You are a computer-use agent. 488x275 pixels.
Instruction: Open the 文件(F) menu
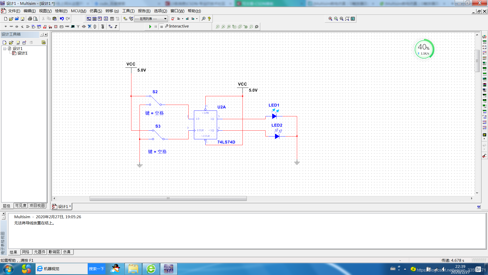click(x=14, y=11)
